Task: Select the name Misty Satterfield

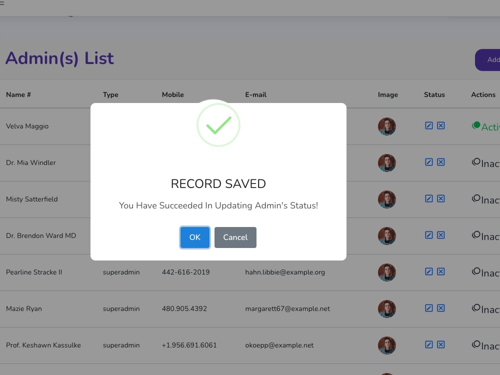Action: point(32,199)
